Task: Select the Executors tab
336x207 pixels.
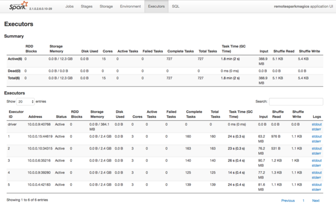Action: [156, 7]
